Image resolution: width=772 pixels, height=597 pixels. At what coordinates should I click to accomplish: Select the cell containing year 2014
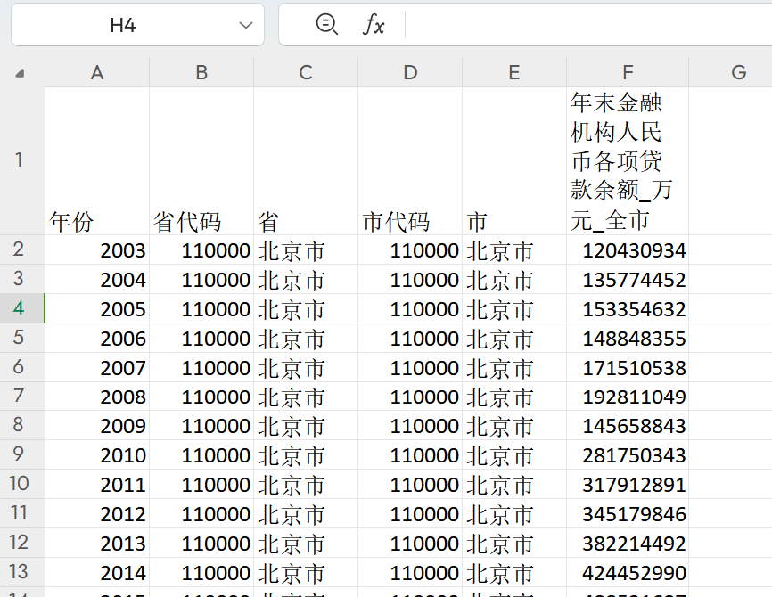pyautogui.click(x=97, y=572)
